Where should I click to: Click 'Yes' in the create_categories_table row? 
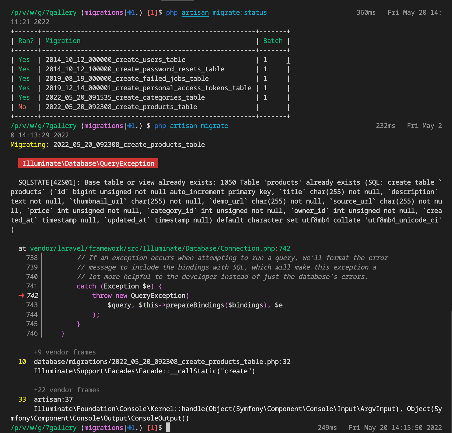point(24,97)
